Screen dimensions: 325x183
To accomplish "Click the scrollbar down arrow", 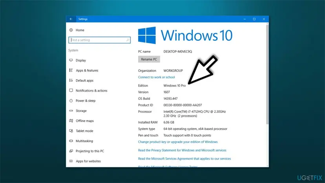I will 267,166.
